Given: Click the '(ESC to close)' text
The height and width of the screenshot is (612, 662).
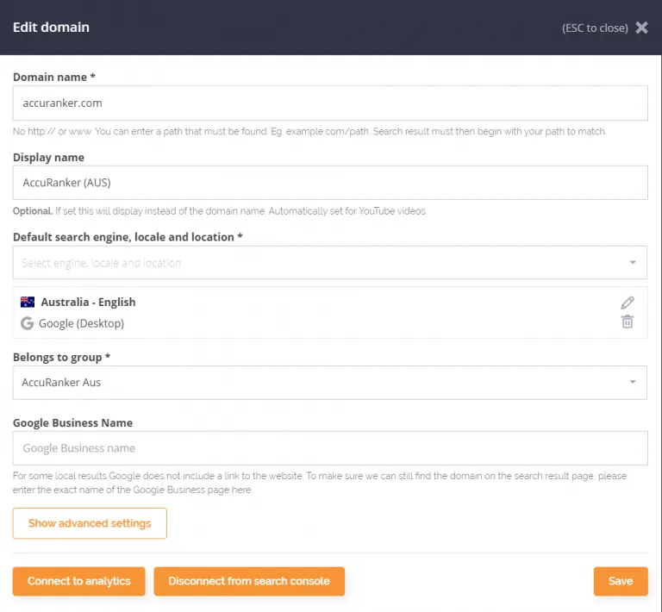Looking at the screenshot, I should click(595, 28).
